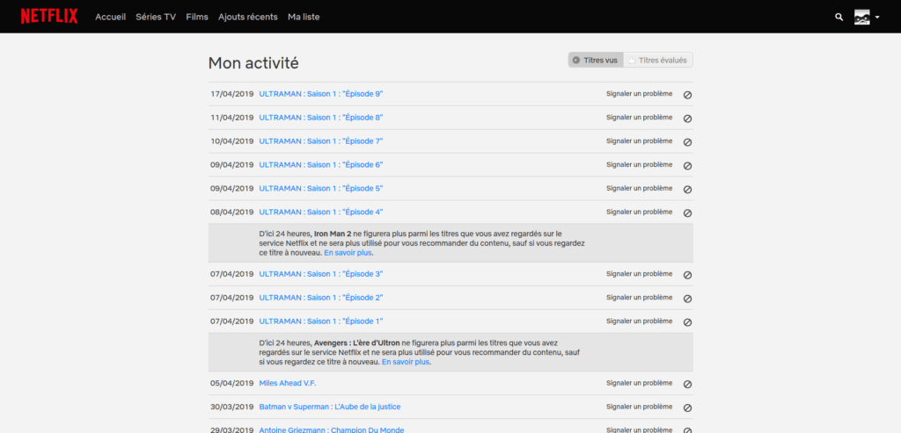The height and width of the screenshot is (433, 901).
Task: Click the 10/04/2019 date
Action: coord(231,141)
